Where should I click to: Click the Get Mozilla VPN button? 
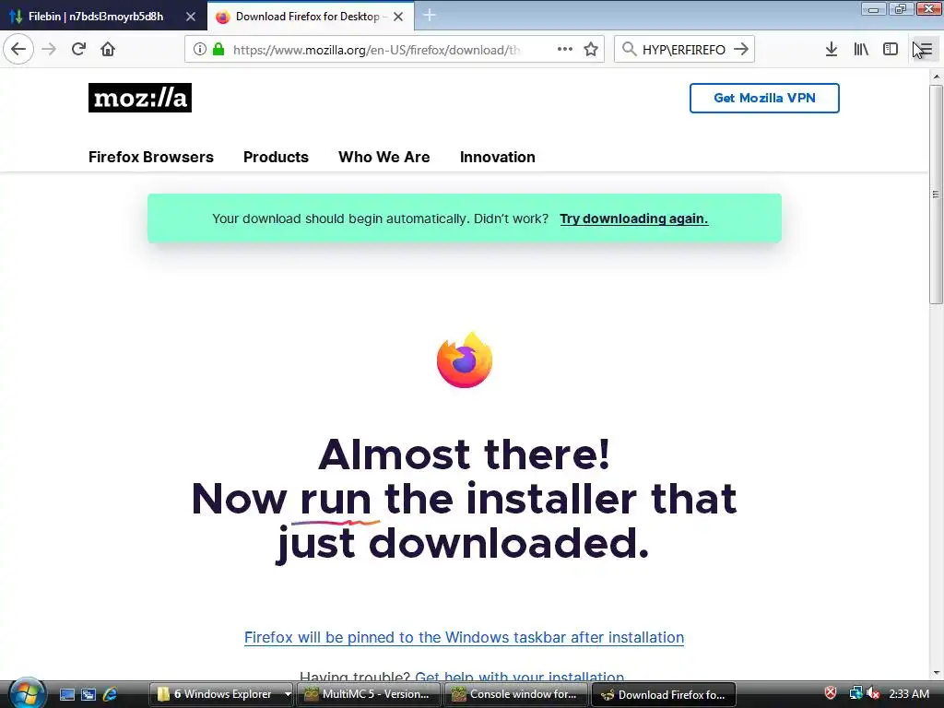point(764,98)
